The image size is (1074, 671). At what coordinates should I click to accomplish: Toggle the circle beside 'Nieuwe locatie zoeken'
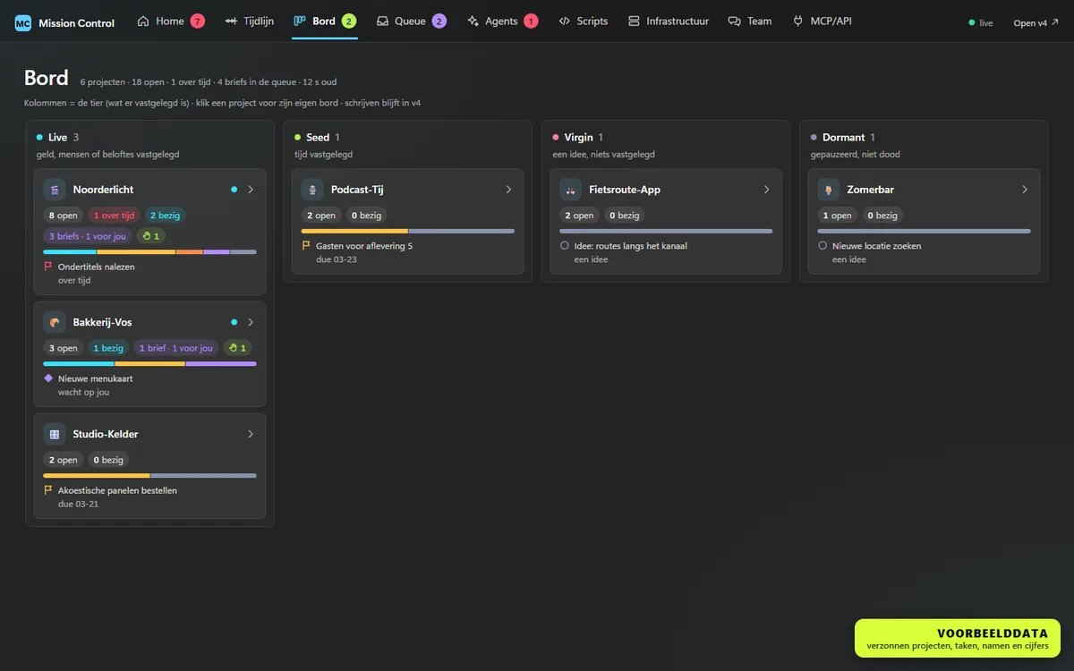[823, 245]
